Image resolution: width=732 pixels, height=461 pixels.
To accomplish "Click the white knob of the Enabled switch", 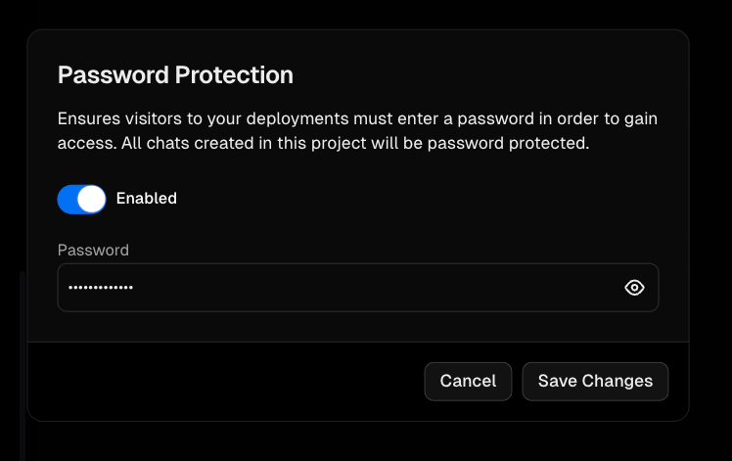I will (x=91, y=200).
